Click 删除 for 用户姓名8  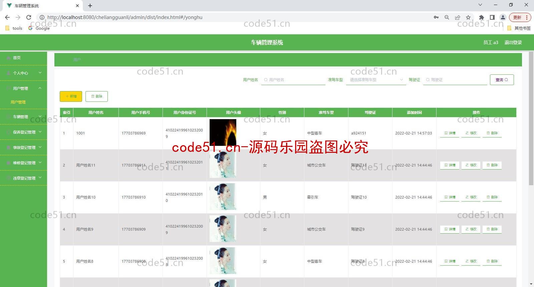point(492,261)
